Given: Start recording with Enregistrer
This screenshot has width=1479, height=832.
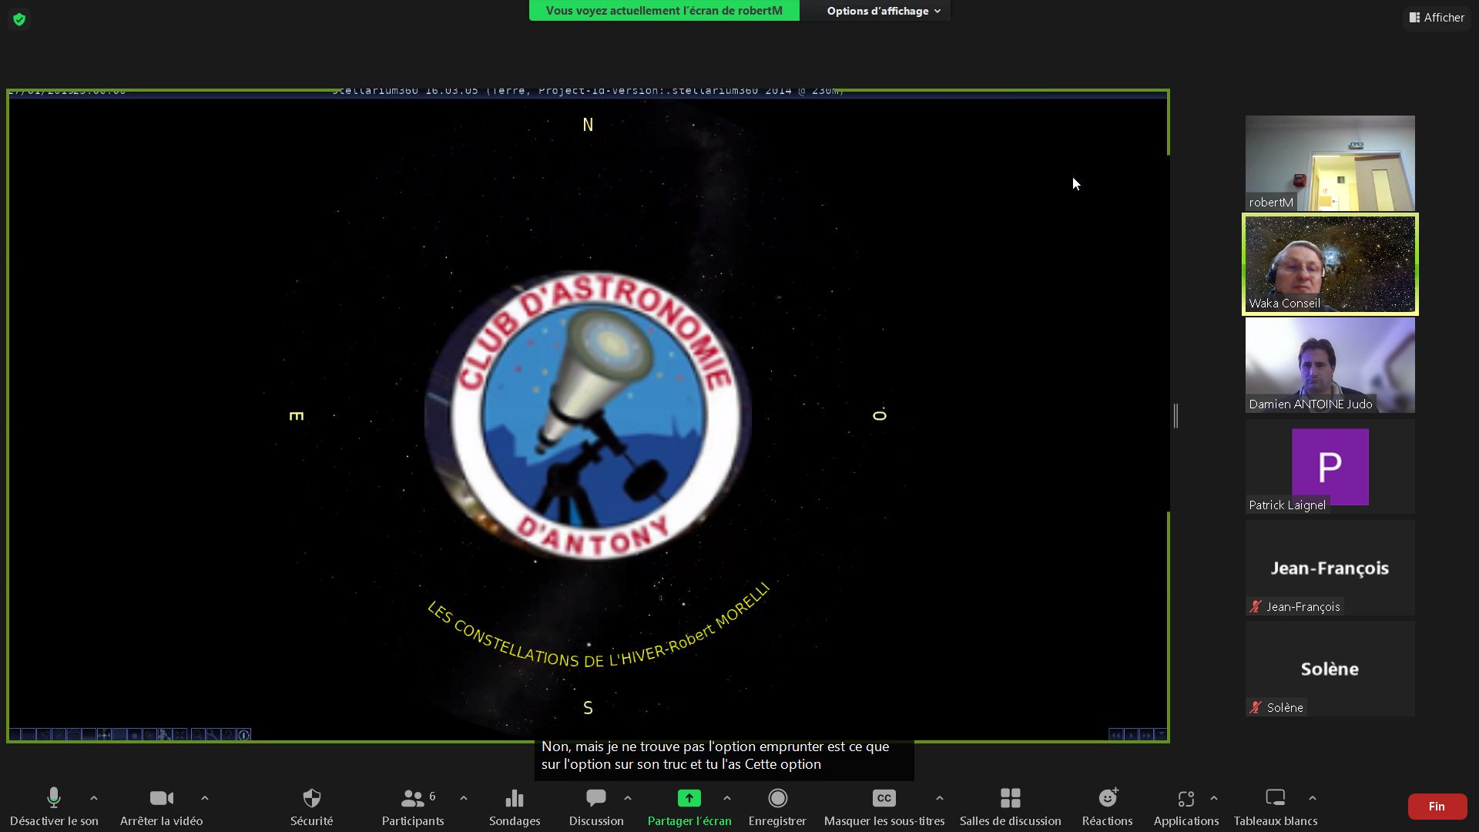Looking at the screenshot, I should tap(777, 806).
